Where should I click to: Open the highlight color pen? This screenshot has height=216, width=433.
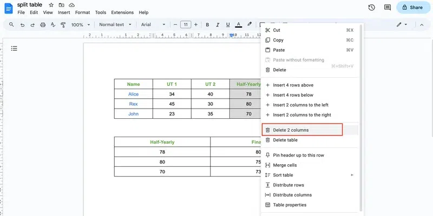click(250, 24)
